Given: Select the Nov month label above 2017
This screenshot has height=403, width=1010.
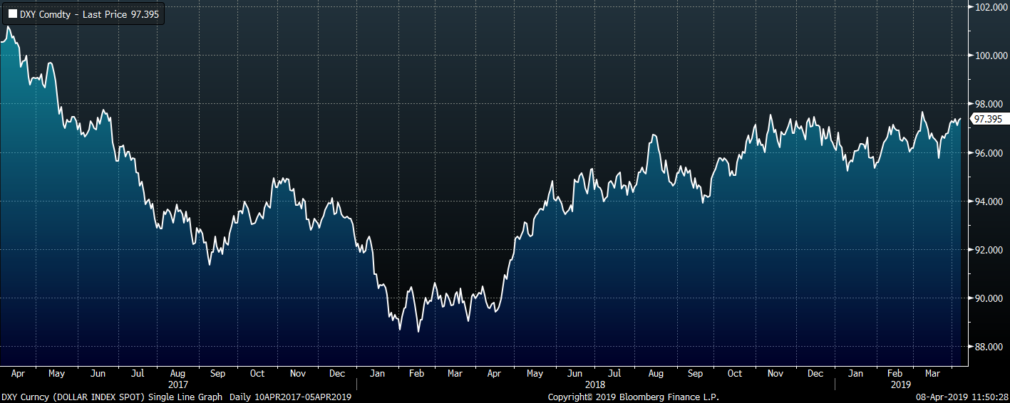Looking at the screenshot, I should [298, 373].
